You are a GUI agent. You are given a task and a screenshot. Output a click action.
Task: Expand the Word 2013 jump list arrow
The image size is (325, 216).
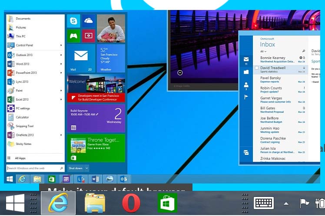pyautogui.click(x=61, y=64)
